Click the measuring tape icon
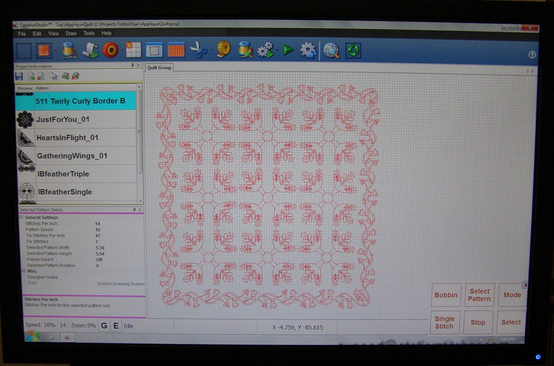The width and height of the screenshot is (554, 366). (223, 49)
